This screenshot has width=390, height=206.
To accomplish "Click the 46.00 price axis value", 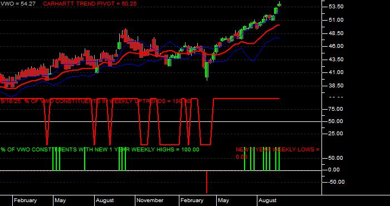I will (x=337, y=46).
